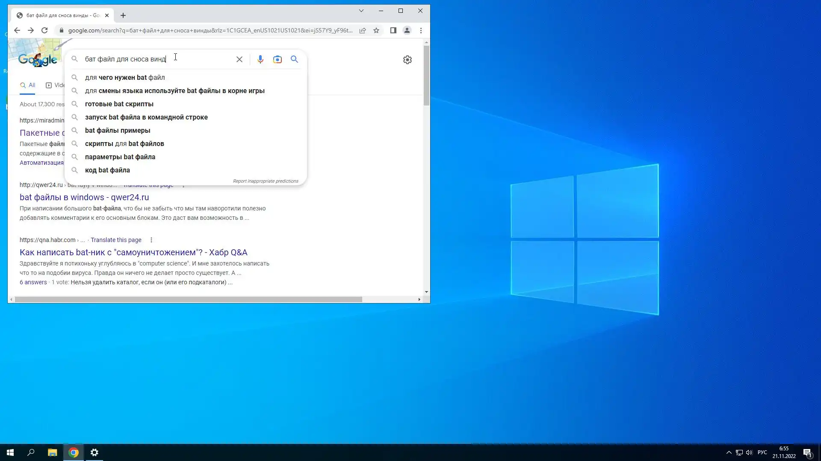The height and width of the screenshot is (461, 821).
Task: Select suggestion "готовые bat скрипты"
Action: click(x=119, y=104)
